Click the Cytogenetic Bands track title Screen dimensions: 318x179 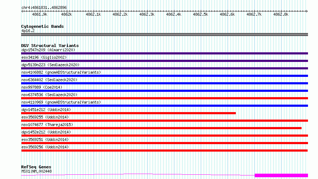[43, 26]
